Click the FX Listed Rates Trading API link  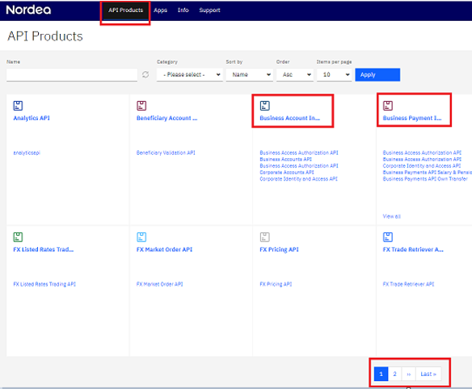(x=44, y=284)
